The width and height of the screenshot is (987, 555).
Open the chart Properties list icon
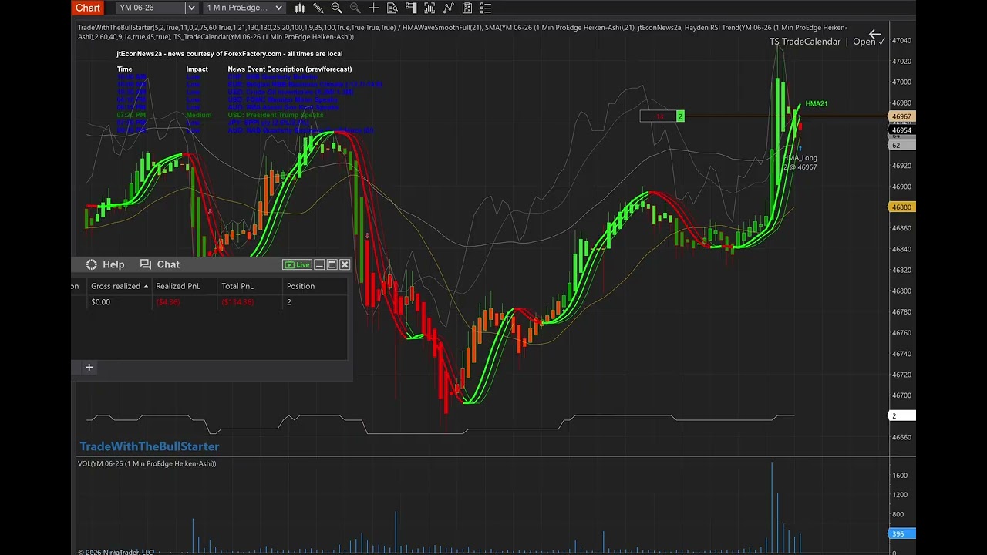click(485, 8)
